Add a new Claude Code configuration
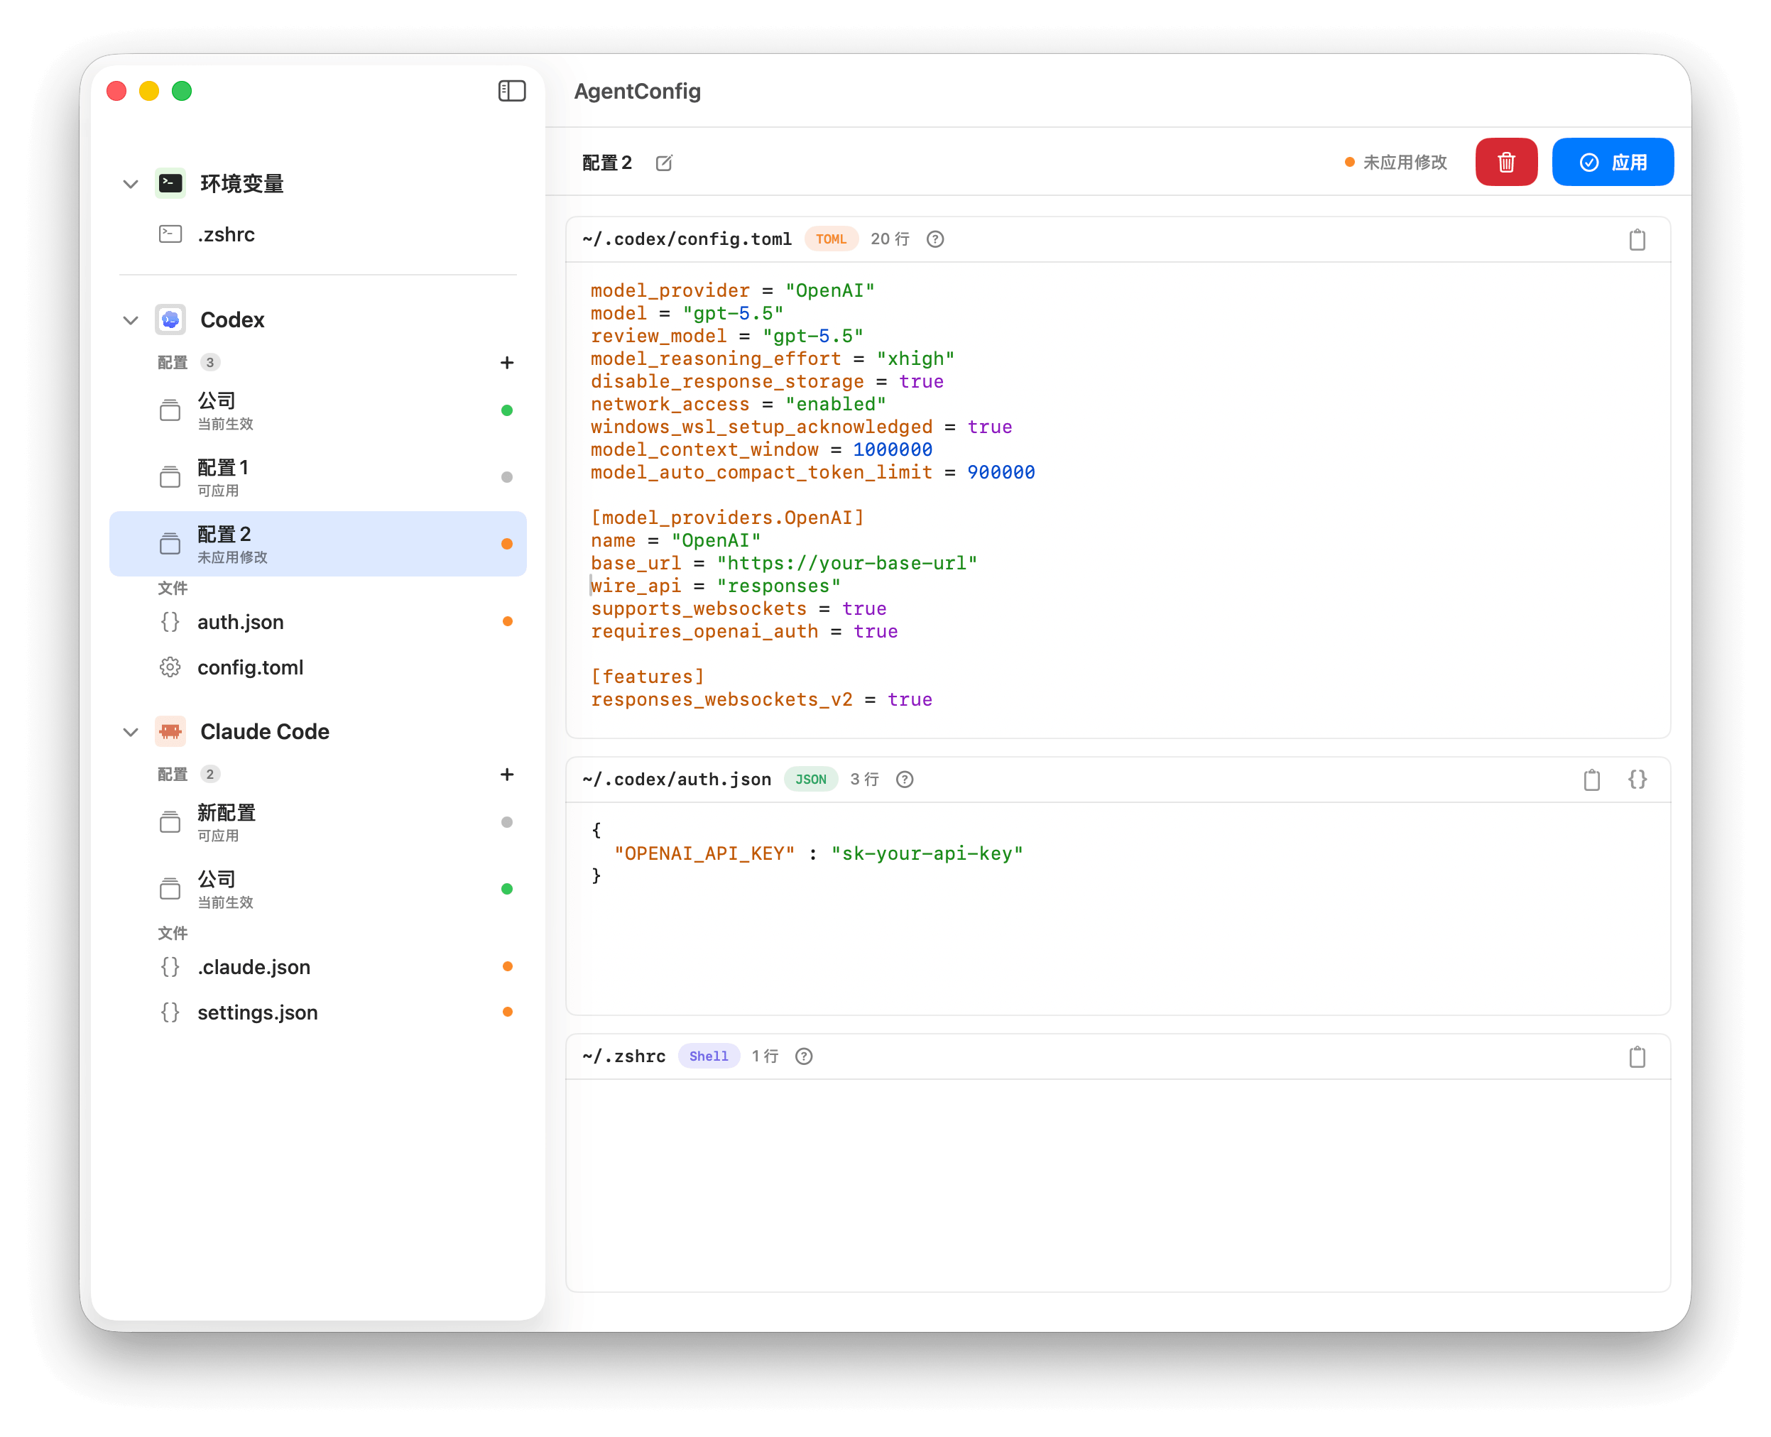This screenshot has width=1771, height=1437. [507, 774]
